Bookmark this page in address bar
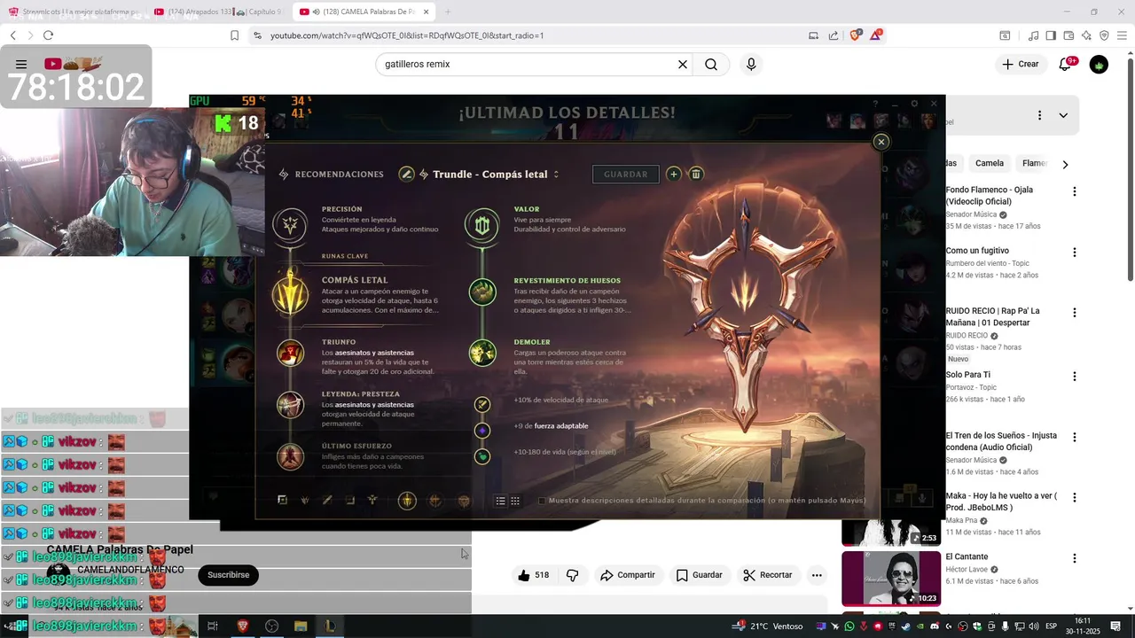The height and width of the screenshot is (638, 1135). 234,35
